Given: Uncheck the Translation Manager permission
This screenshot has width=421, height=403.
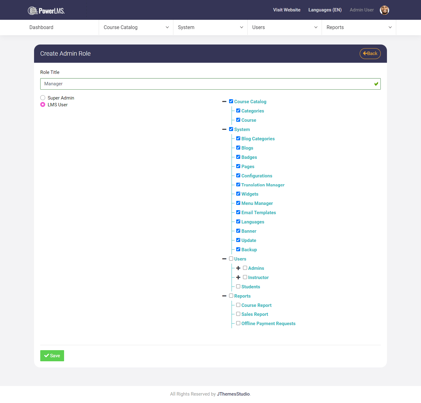Looking at the screenshot, I should [x=238, y=185].
